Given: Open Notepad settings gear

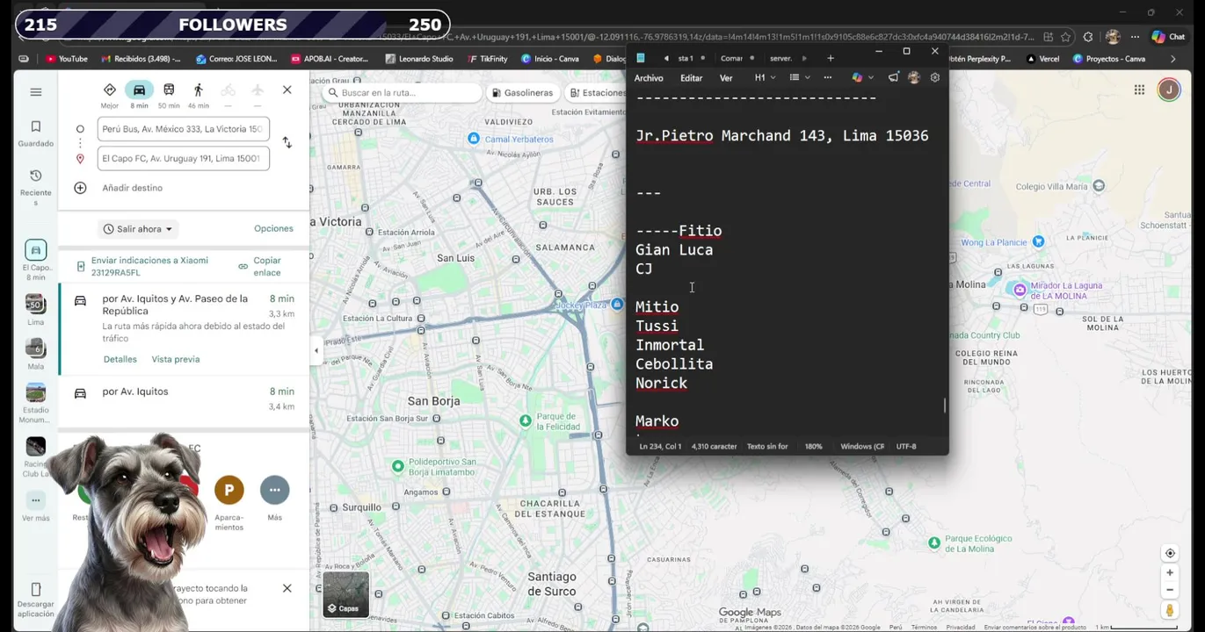Looking at the screenshot, I should 935,78.
